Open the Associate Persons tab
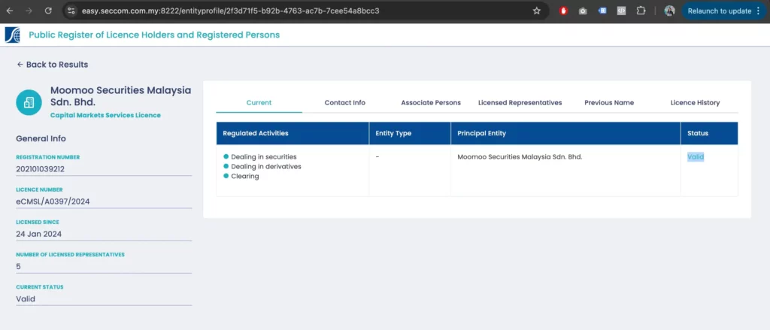 point(431,103)
